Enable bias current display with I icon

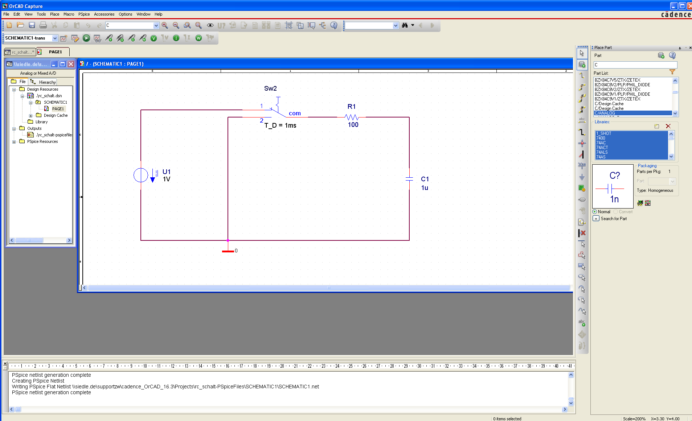point(176,38)
